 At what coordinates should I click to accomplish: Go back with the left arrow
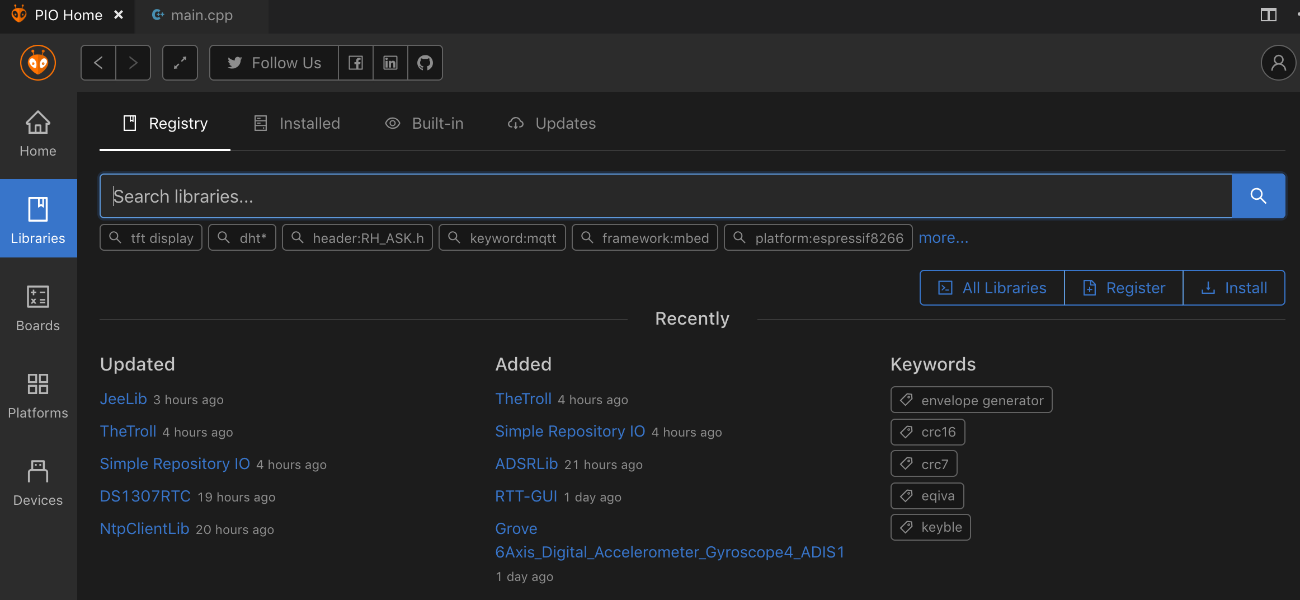[x=98, y=63]
